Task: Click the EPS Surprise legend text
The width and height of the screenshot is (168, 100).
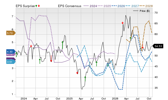Action: point(25,6)
